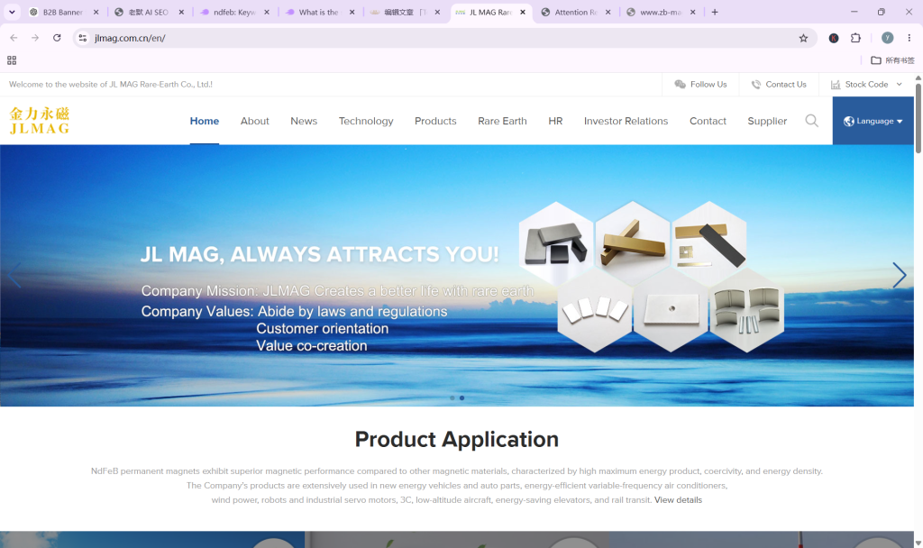Click the Product Application heading
923x548 pixels.
pyautogui.click(x=457, y=440)
